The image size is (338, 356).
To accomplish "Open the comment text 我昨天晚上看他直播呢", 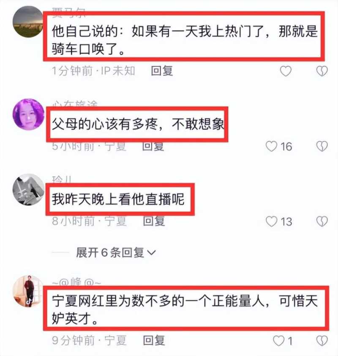I will 118,199.
